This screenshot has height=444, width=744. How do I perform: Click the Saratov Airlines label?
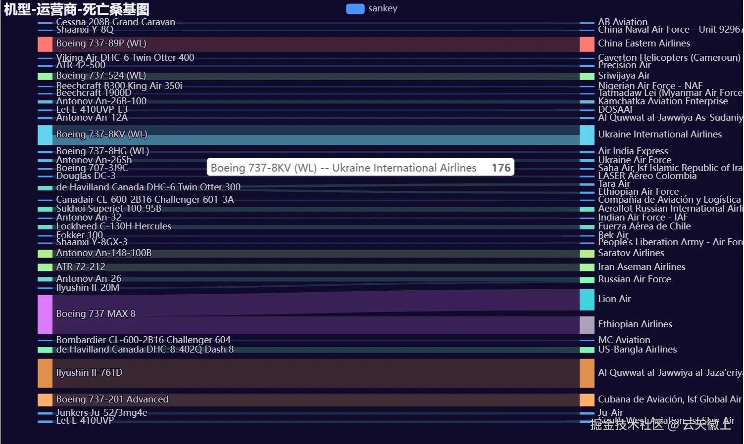coord(631,253)
